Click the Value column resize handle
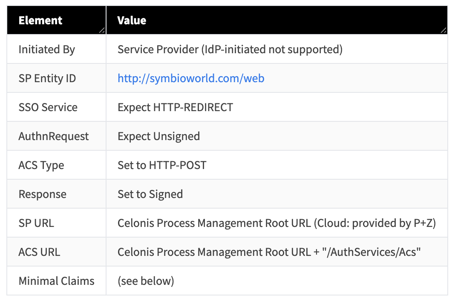The width and height of the screenshot is (455, 304). tap(443, 30)
